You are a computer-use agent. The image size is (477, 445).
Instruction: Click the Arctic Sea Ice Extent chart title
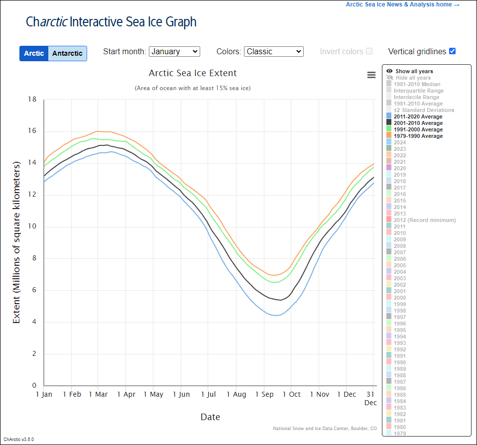click(193, 73)
